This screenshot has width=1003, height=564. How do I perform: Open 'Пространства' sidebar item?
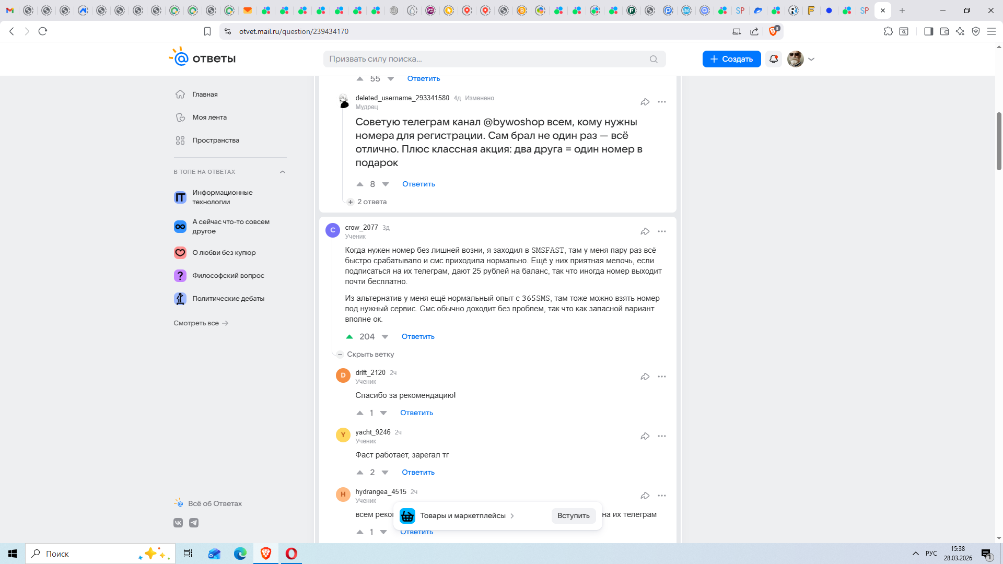215,140
